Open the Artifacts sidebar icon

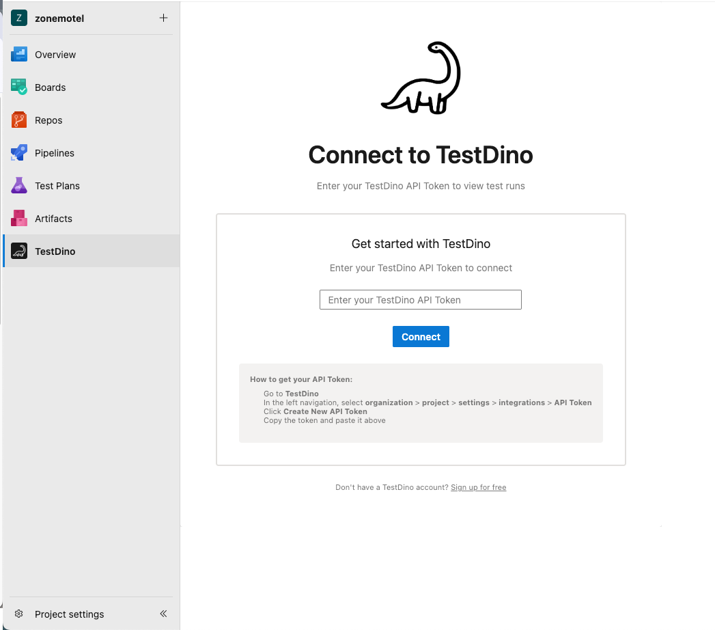[x=18, y=218]
